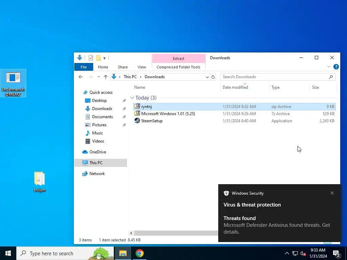
Task: Click the file list horizontal scrollbar
Action: click(176, 233)
